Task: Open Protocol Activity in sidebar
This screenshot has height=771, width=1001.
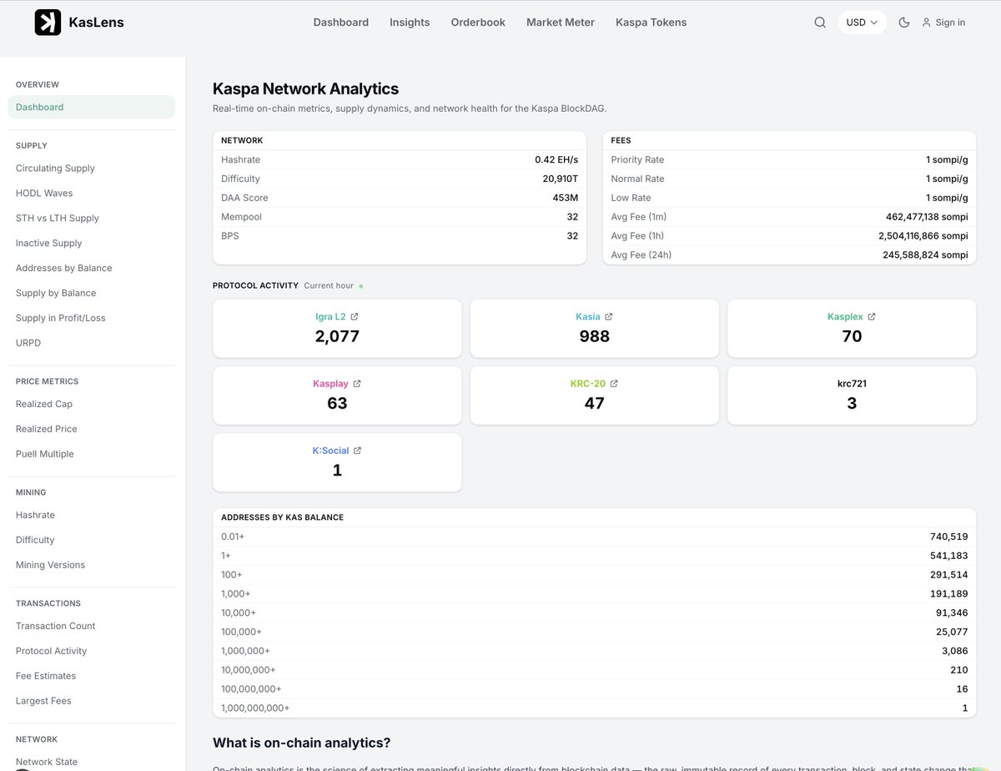Action: pos(51,651)
